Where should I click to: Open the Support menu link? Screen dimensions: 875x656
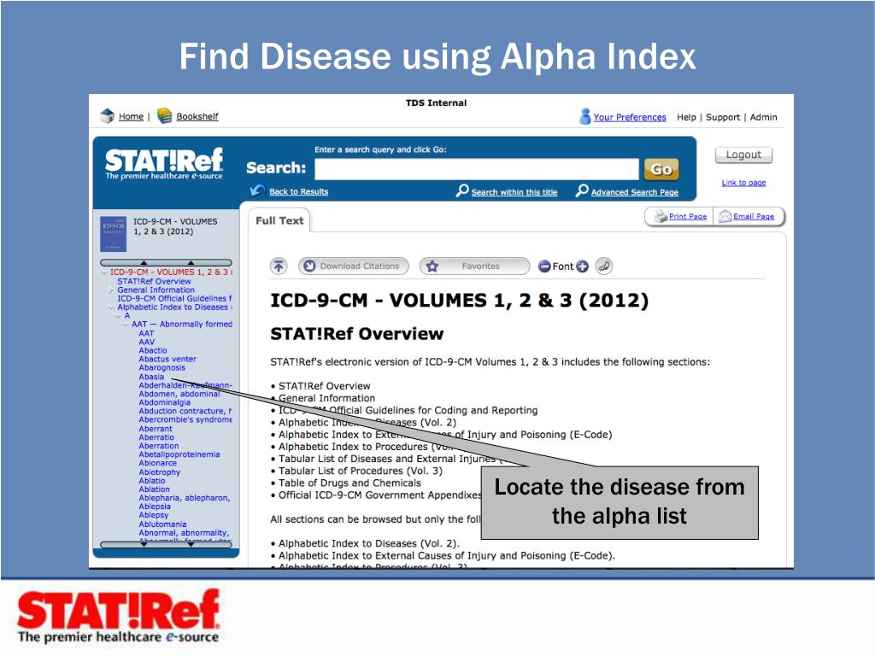723,117
